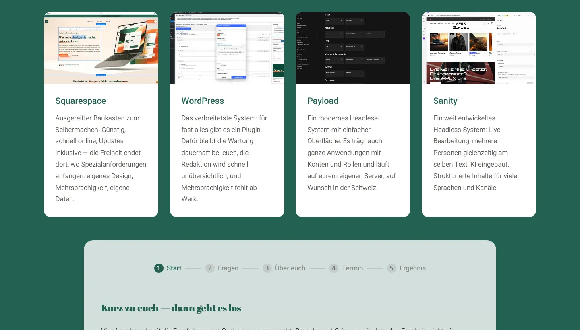Screen dimensions: 580x330
Task: Click the Sanity description starting 'Ein weit entwickeltes'
Action: pyautogui.click(x=475, y=153)
